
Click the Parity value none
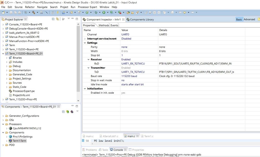coord(124,47)
